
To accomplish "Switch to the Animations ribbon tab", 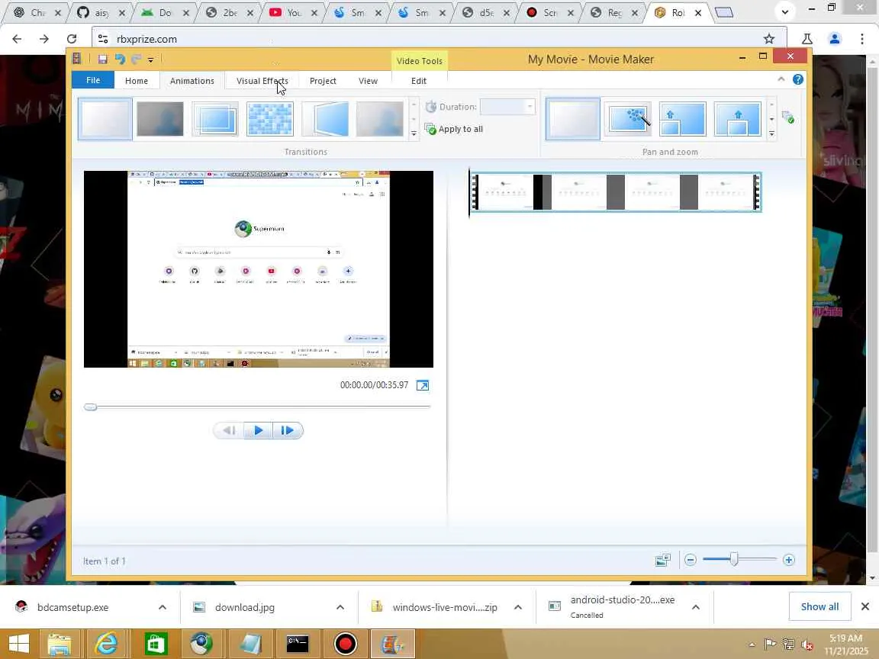I will coord(192,81).
